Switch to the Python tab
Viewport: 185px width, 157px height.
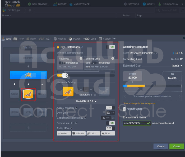pyautogui.click(x=75, y=39)
